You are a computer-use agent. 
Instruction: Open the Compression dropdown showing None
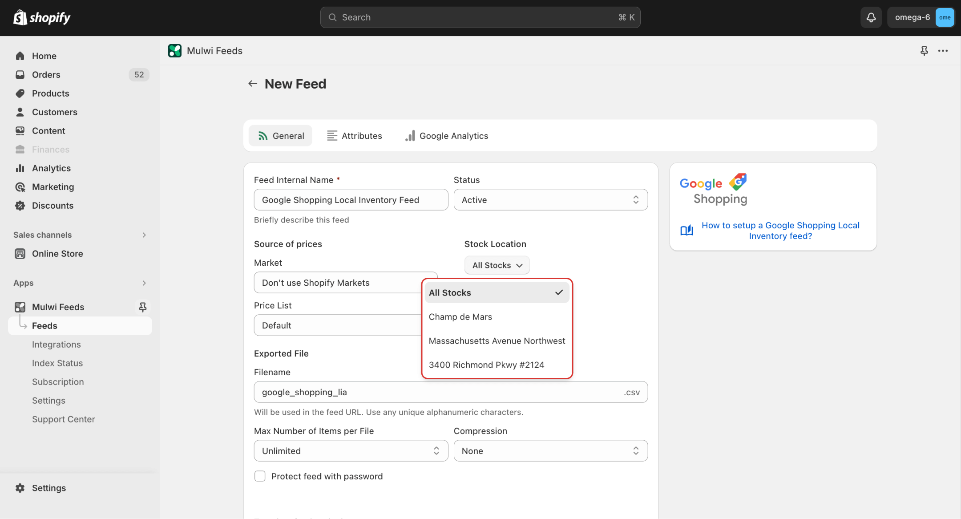(x=550, y=451)
